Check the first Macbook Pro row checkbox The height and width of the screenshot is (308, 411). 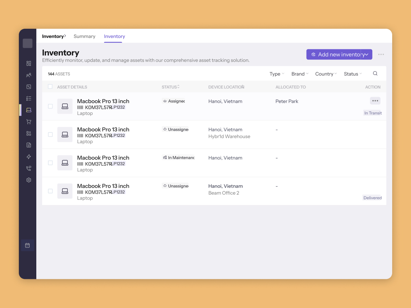[50, 106]
